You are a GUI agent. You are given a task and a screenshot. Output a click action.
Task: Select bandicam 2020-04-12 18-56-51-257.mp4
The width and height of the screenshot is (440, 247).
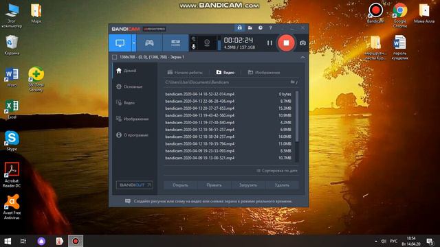click(228, 130)
